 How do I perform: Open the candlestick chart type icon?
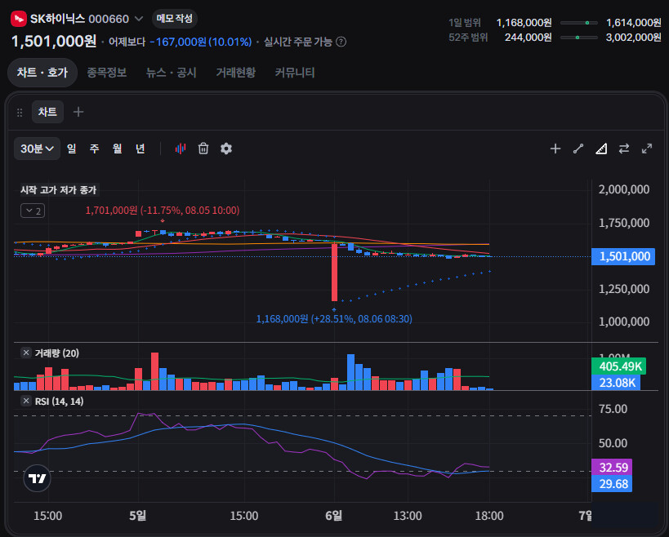[181, 149]
